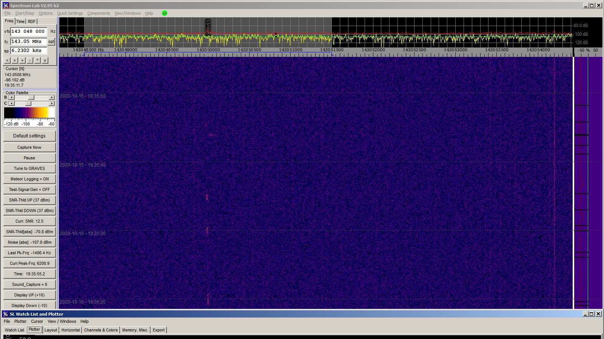Click the SL Watch List and Plotter window icon
Screen dimensions: 604x339
click(5, 314)
